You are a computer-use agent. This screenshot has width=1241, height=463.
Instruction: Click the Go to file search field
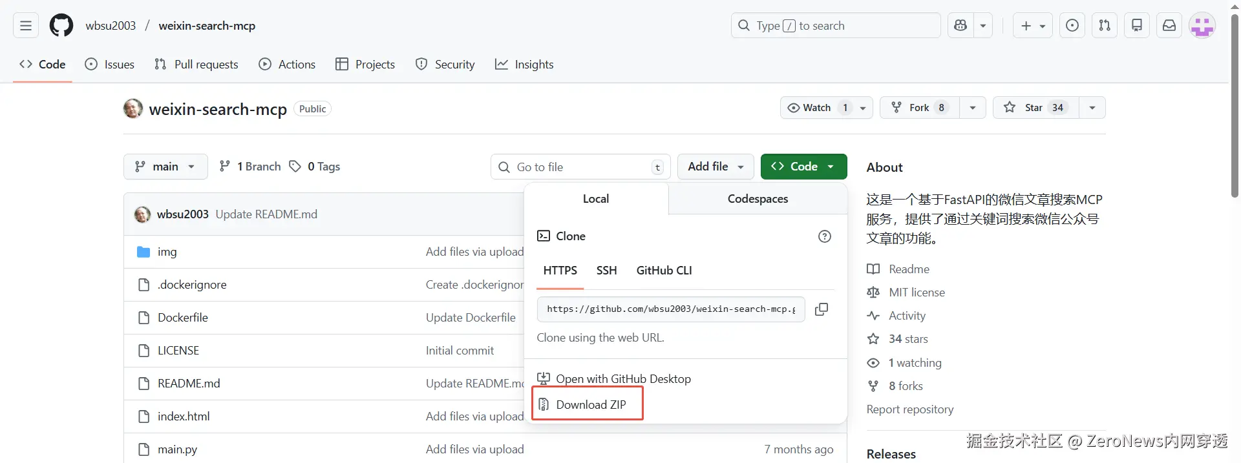[x=580, y=167]
